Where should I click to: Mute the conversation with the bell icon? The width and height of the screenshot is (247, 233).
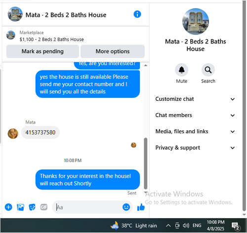pos(182,70)
